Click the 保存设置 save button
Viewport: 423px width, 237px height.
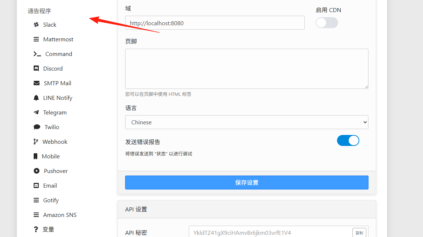tap(247, 183)
